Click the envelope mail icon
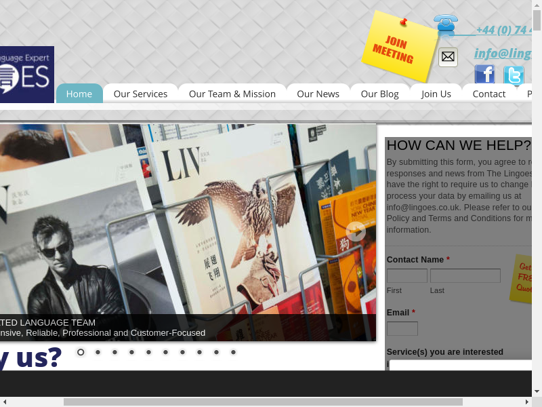 [448, 57]
